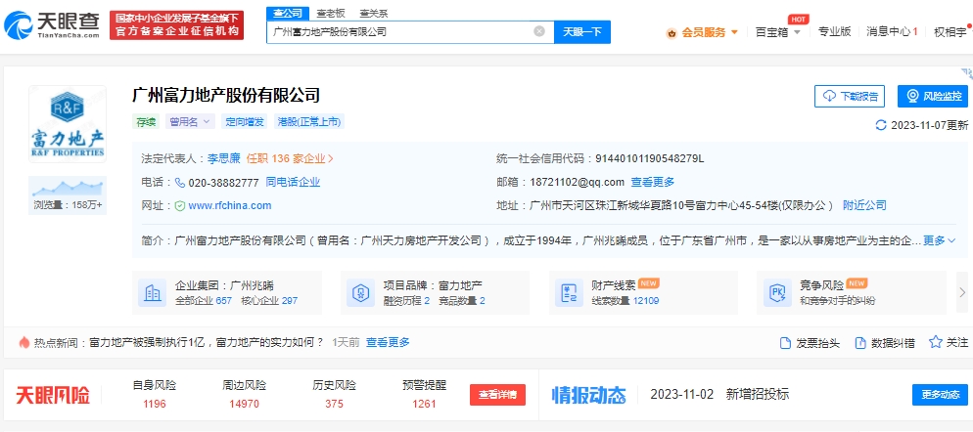
Task: Click the 数据纠错 button
Action: pos(885,343)
